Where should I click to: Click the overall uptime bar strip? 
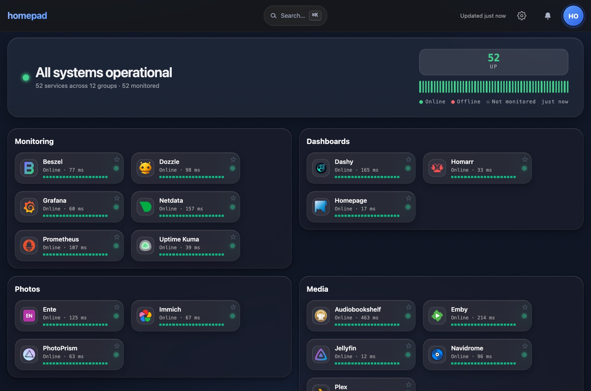click(493, 87)
